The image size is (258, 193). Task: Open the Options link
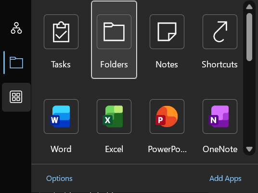(59, 179)
